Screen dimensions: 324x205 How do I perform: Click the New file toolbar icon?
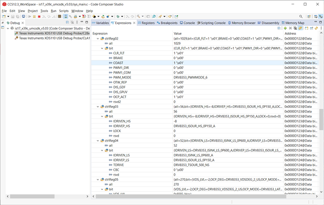(4, 16)
